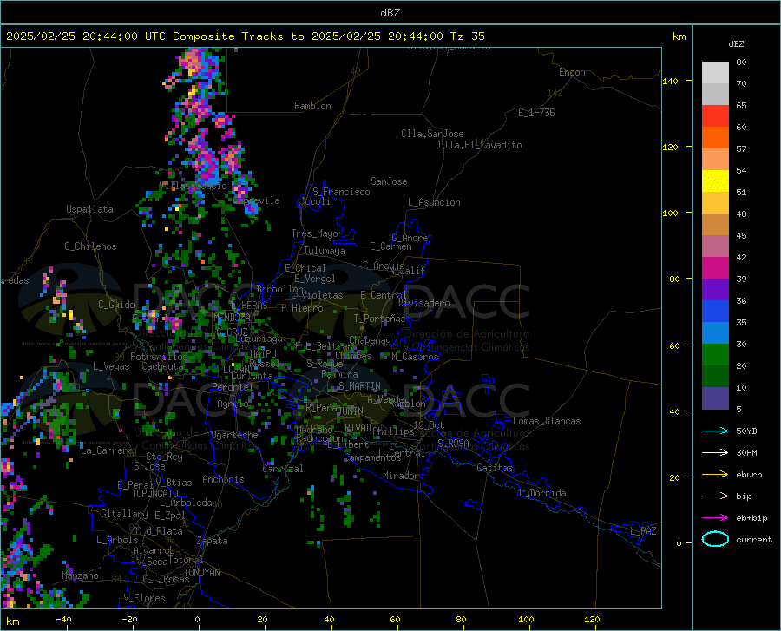
Task: Click the 'Tz 35' text in header
Action: tap(467, 36)
